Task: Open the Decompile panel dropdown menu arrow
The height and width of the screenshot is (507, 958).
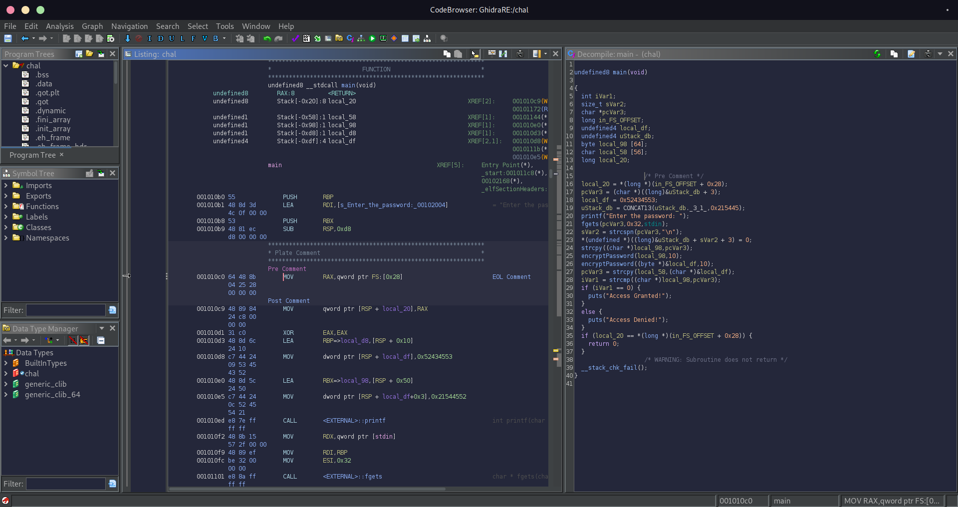Action: pyautogui.click(x=940, y=54)
